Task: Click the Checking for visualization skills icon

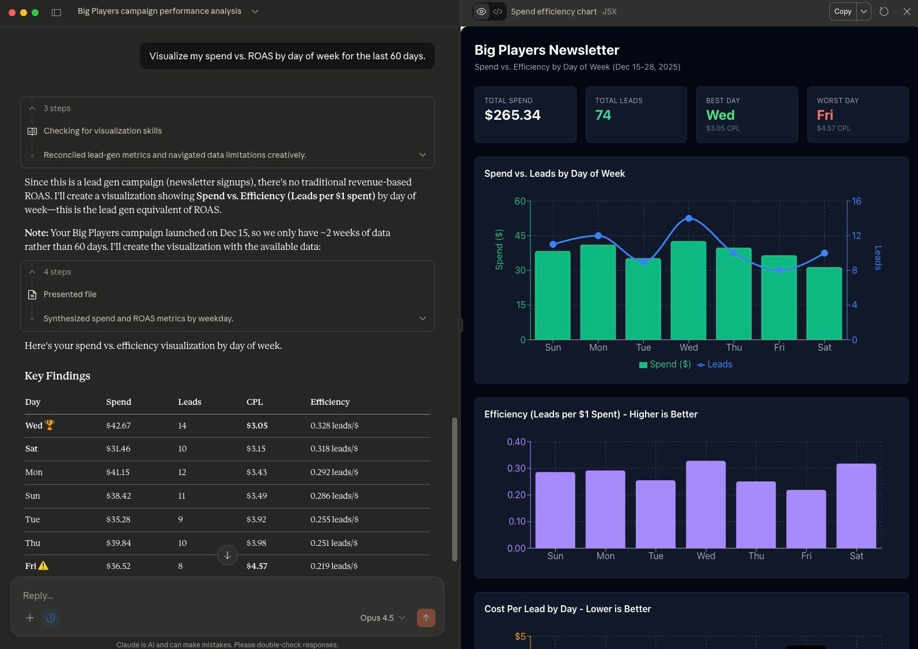Action: coord(32,131)
